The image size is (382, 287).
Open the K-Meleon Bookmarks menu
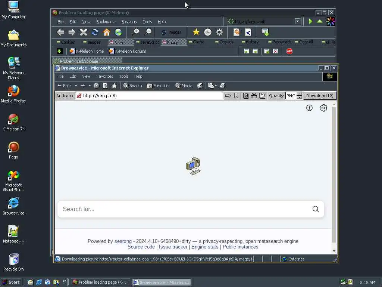pyautogui.click(x=106, y=22)
